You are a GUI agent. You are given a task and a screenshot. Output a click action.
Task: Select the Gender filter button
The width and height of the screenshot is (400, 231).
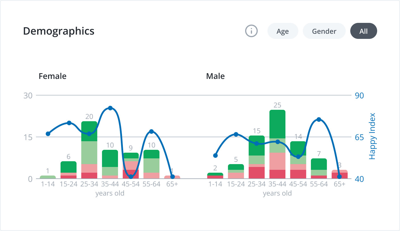click(x=324, y=31)
